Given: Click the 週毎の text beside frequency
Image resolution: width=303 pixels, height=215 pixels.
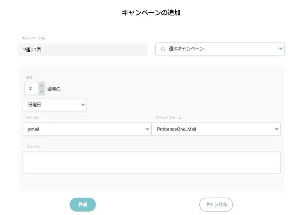Looking at the screenshot, I should tap(54, 89).
